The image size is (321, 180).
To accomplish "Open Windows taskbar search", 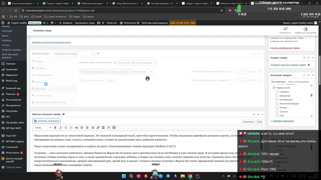I will [x=131, y=176].
